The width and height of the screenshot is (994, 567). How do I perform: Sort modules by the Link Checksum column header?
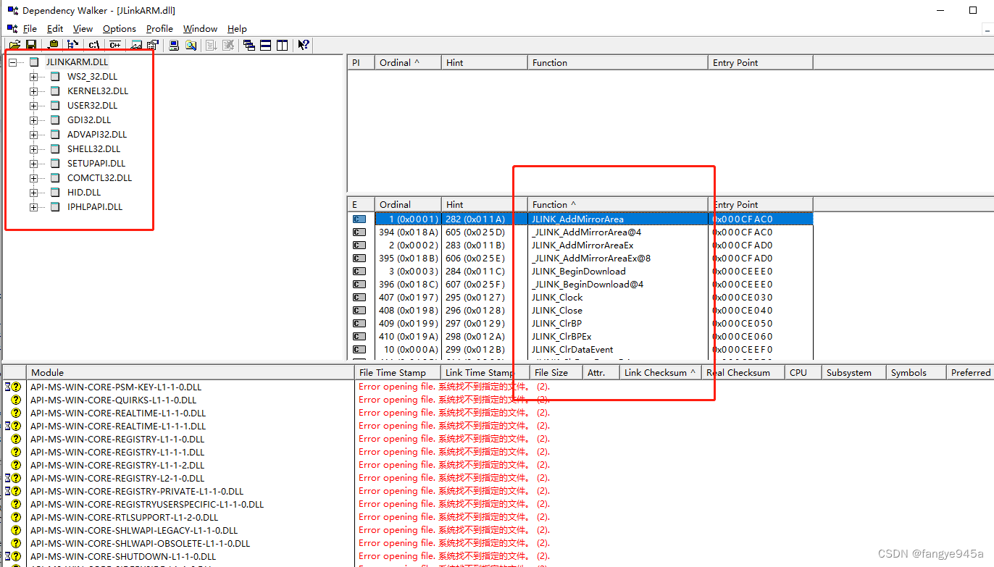[x=661, y=372]
